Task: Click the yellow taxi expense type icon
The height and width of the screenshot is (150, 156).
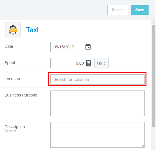Action: [x=13, y=29]
